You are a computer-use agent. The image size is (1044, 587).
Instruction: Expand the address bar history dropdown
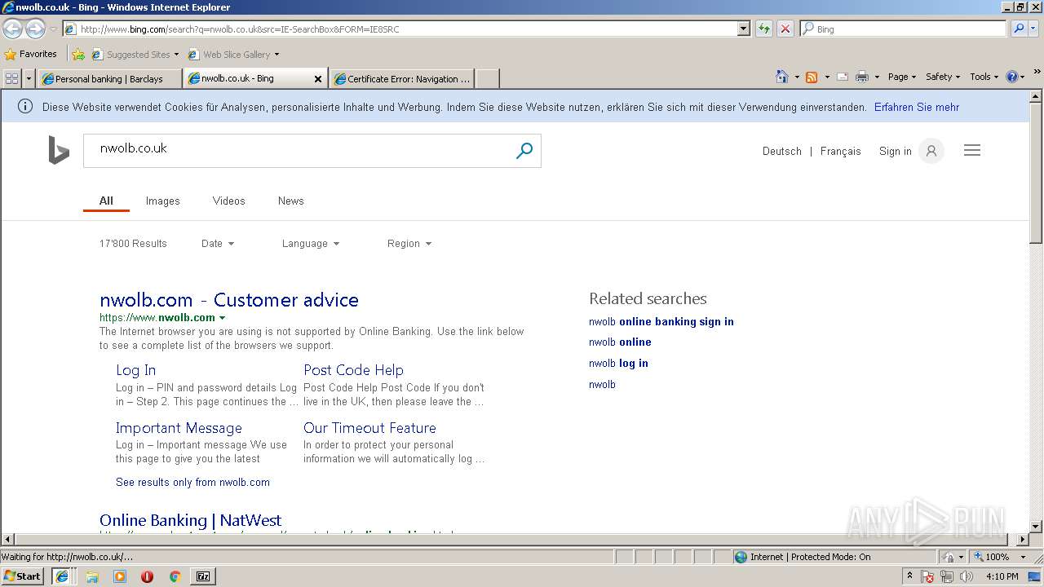coord(743,29)
